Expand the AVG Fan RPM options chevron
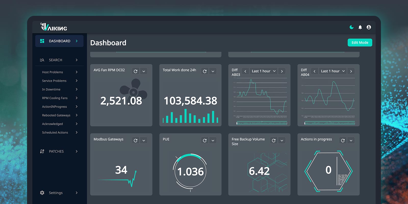 tap(144, 71)
